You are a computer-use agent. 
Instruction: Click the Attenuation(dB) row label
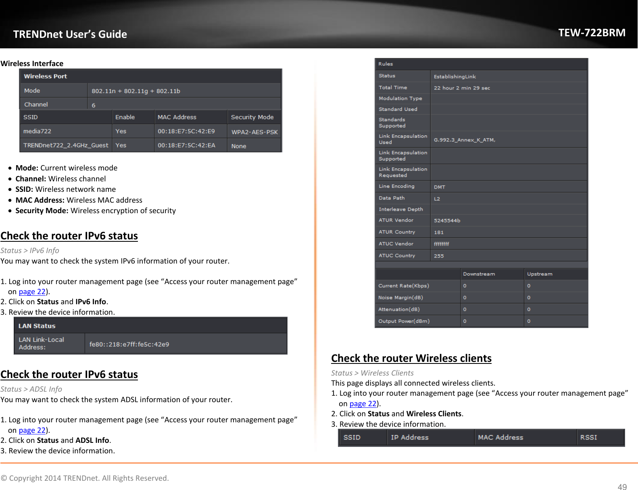pyautogui.click(x=399, y=309)
